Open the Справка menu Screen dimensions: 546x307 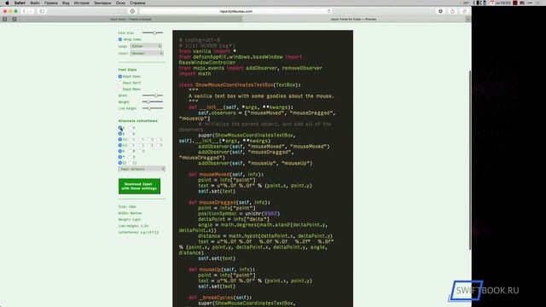tap(137, 3)
